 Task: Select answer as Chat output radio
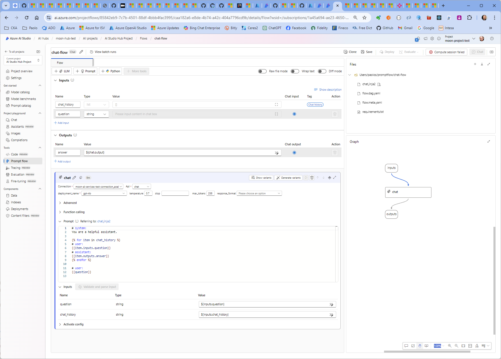click(x=294, y=153)
